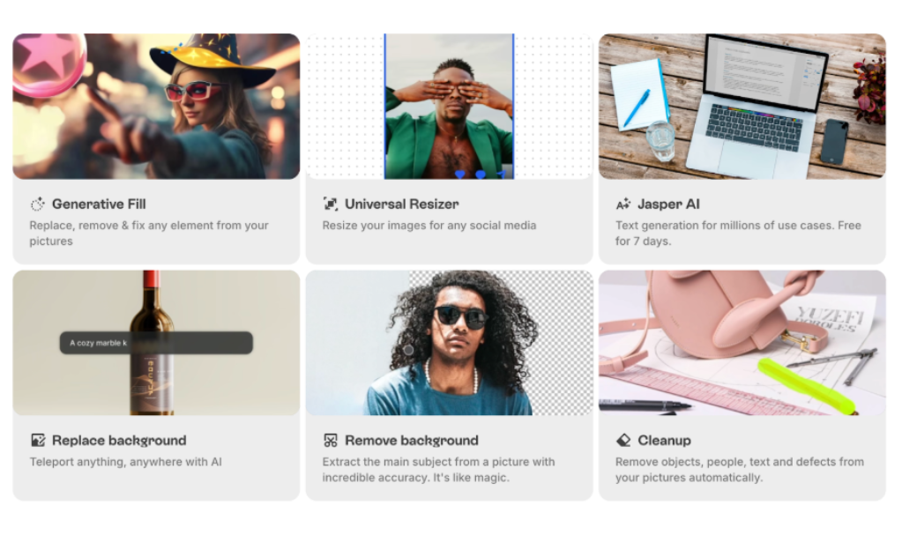Click the curly-haired man with sunglasses thumbnail
Screen dimensions: 902x535
(x=450, y=343)
